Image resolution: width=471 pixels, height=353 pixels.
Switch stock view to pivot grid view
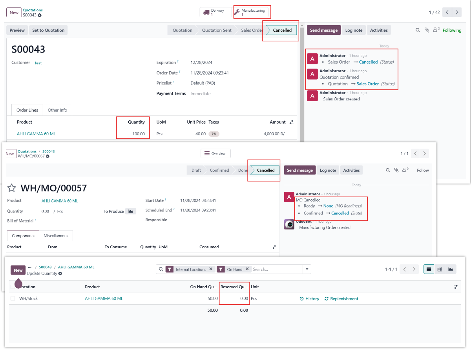coord(440,269)
